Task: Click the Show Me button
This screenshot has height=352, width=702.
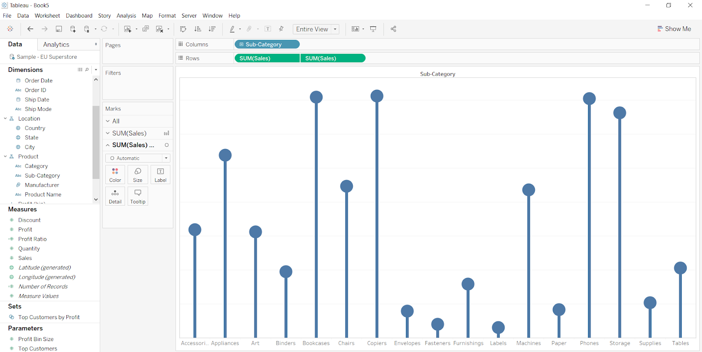Action: (674, 29)
